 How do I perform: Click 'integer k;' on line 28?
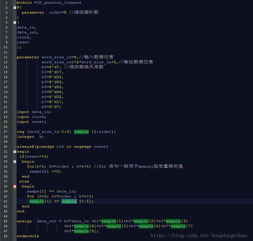[x=30, y=137]
